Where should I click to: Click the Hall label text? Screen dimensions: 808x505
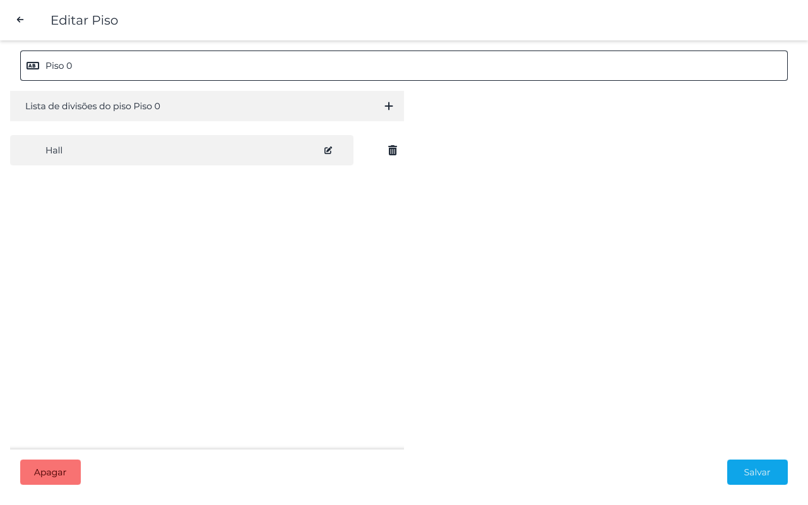click(x=54, y=150)
